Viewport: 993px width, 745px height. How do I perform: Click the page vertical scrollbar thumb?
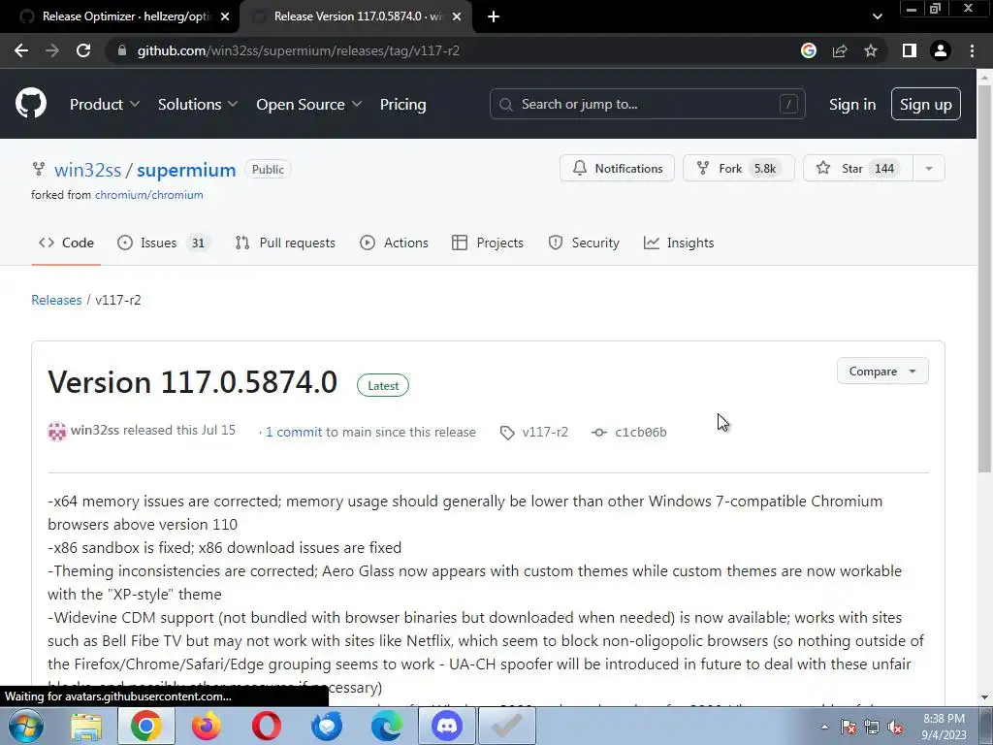[984, 278]
